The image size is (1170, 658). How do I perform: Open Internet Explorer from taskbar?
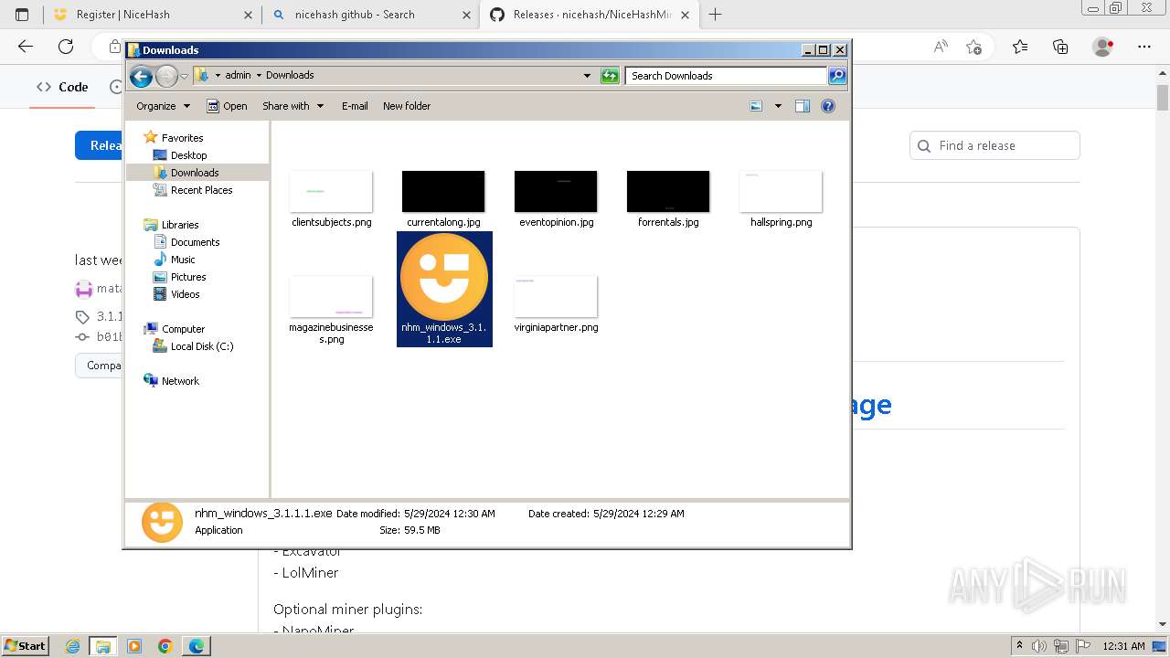point(73,646)
